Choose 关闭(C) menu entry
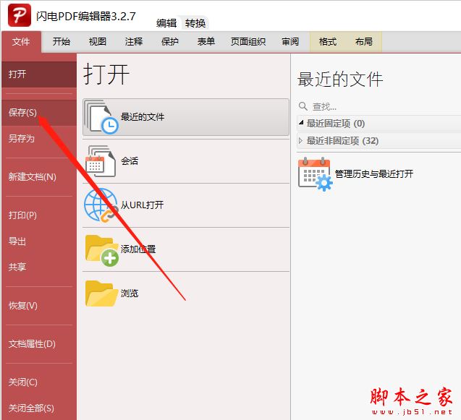The image size is (461, 420). 39,382
